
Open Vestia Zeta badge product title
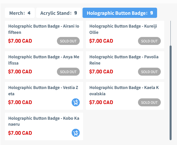43,90
